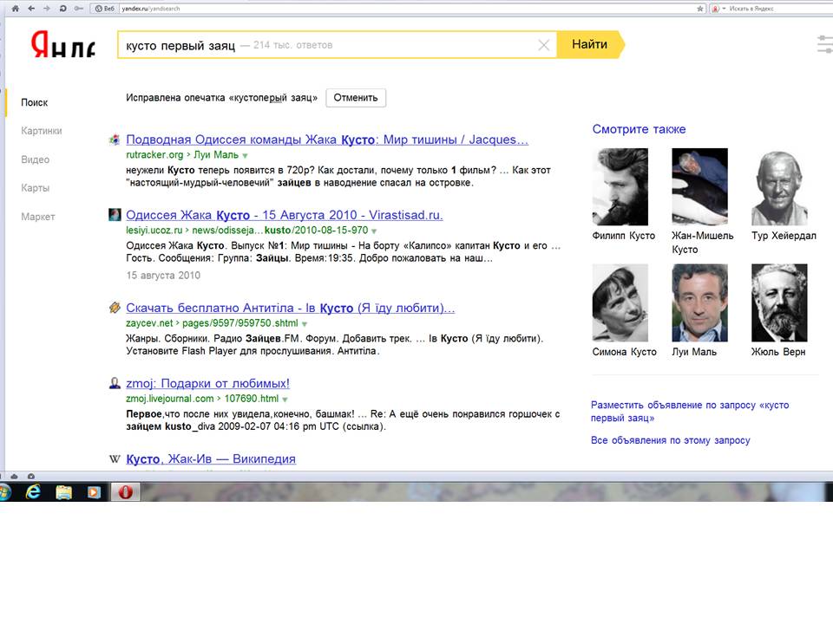Open Internet Explorer from the taskbar

point(35,492)
